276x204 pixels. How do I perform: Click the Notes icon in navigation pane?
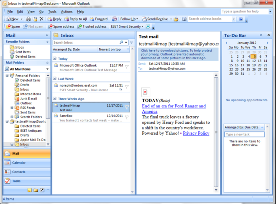coord(29,190)
